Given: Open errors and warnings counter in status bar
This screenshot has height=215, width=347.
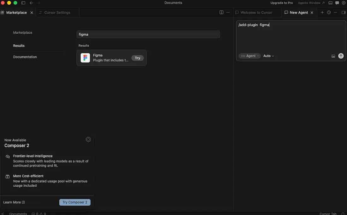Looking at the screenshot, I should point(38,214).
